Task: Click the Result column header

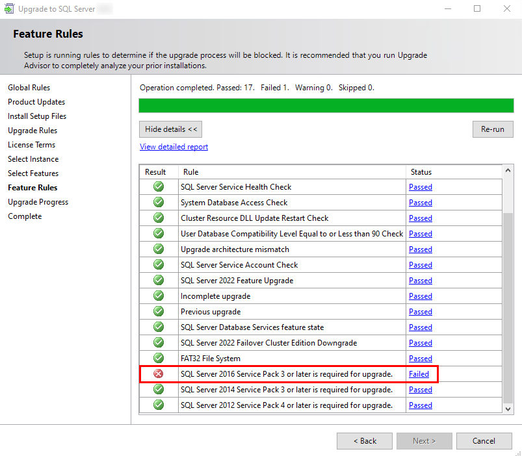Action: click(x=159, y=172)
